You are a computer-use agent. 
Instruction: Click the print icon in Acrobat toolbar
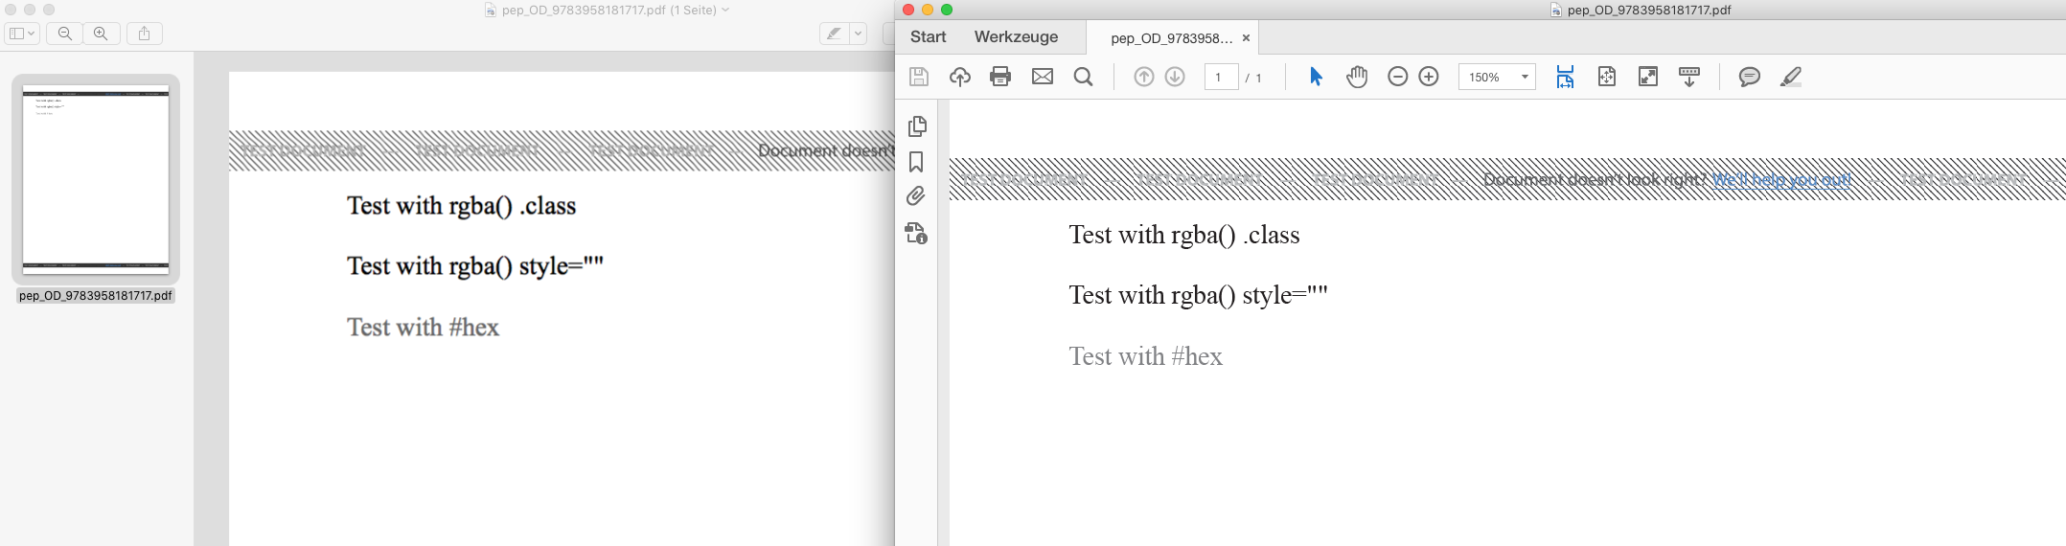(1000, 77)
